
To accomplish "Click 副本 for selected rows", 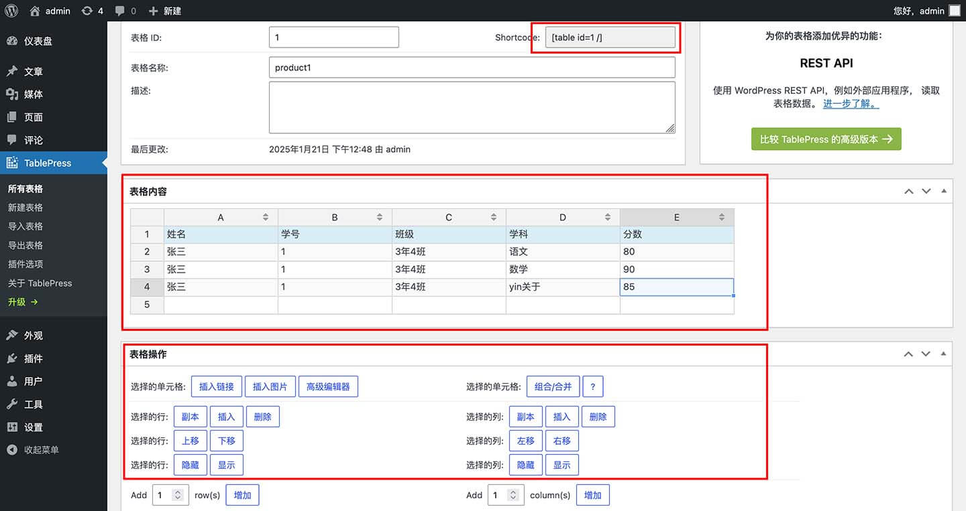I will tap(191, 417).
